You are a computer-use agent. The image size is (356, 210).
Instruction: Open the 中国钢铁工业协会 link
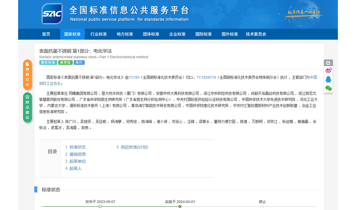point(313,77)
